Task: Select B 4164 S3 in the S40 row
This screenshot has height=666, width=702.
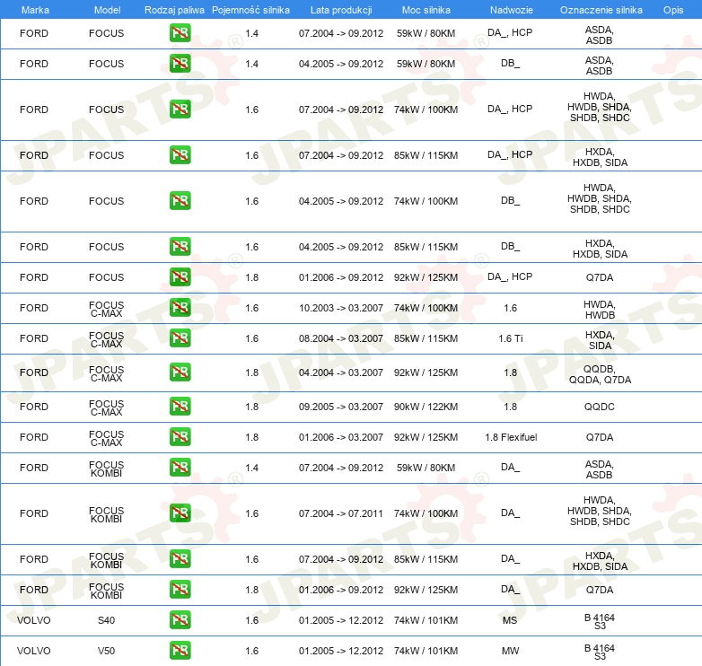Action: [x=600, y=621]
